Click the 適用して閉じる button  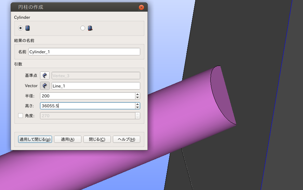click(35, 139)
